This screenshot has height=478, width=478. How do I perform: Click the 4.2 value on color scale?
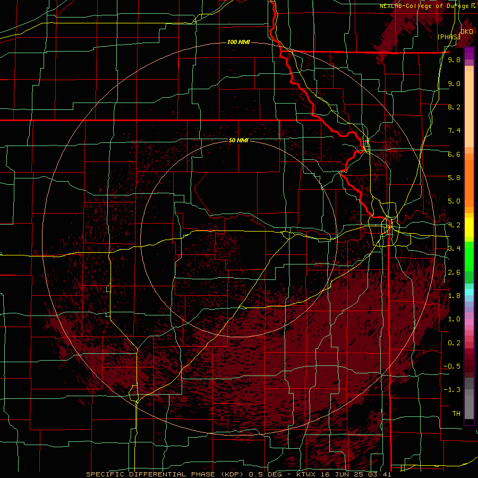[454, 225]
